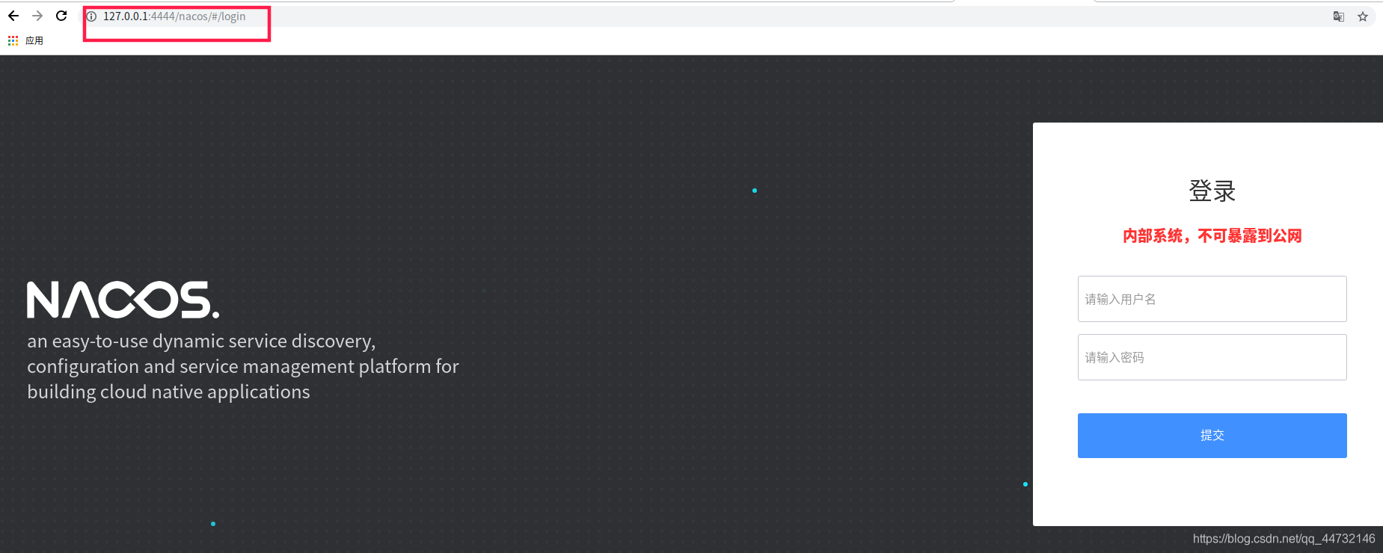Click text 'configuration and service management platform for'
Image resolution: width=1383 pixels, height=553 pixels.
tap(243, 367)
